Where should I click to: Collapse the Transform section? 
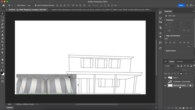(165, 20)
